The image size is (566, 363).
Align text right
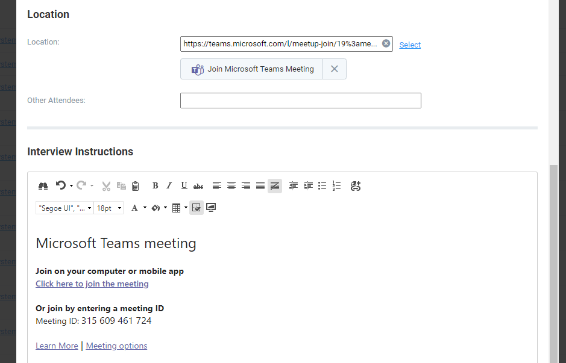[246, 186]
